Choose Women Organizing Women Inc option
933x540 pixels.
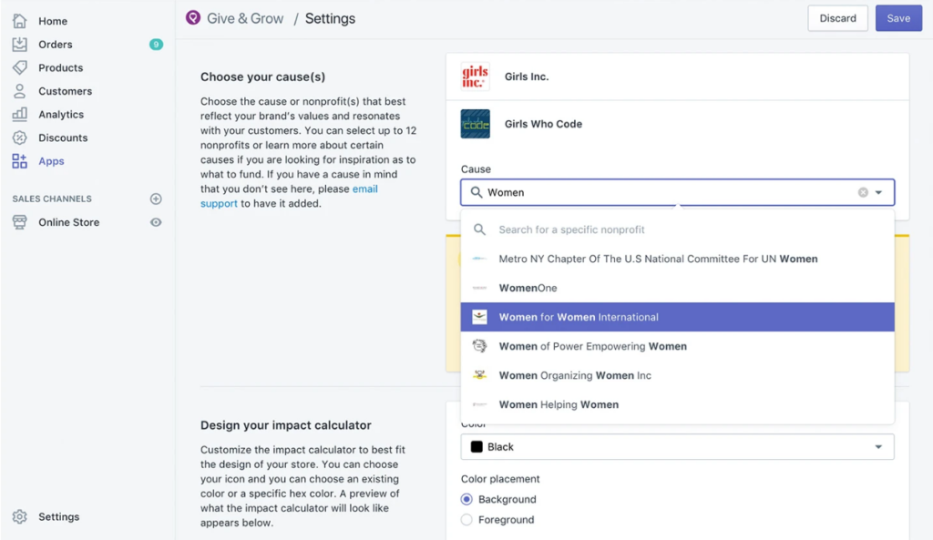(x=677, y=375)
